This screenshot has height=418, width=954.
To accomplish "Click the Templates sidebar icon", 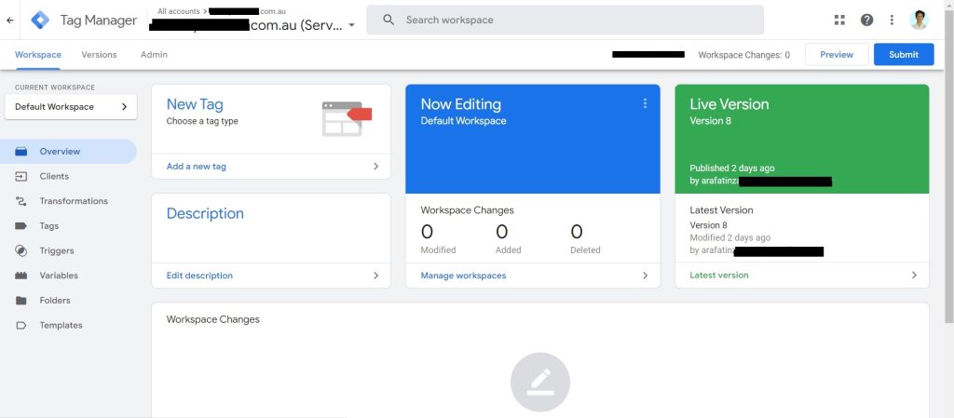I will [21, 326].
